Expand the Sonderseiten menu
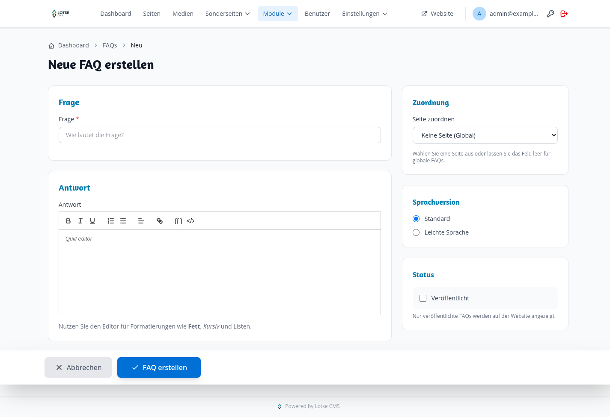The image size is (610, 417). pos(228,14)
